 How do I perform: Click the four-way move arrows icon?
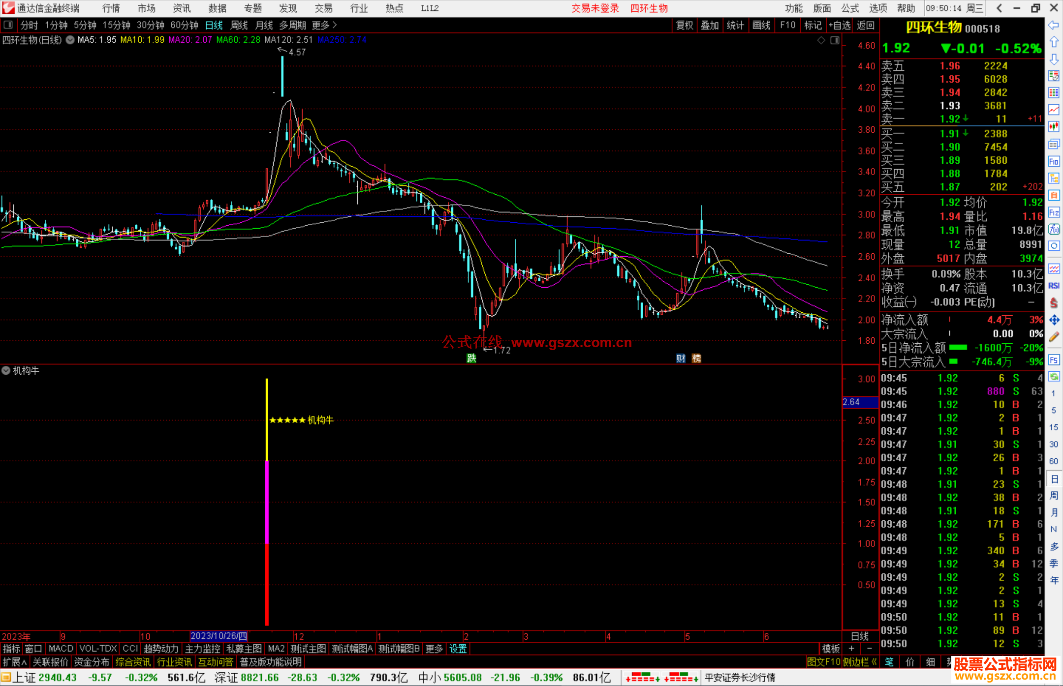1054,320
